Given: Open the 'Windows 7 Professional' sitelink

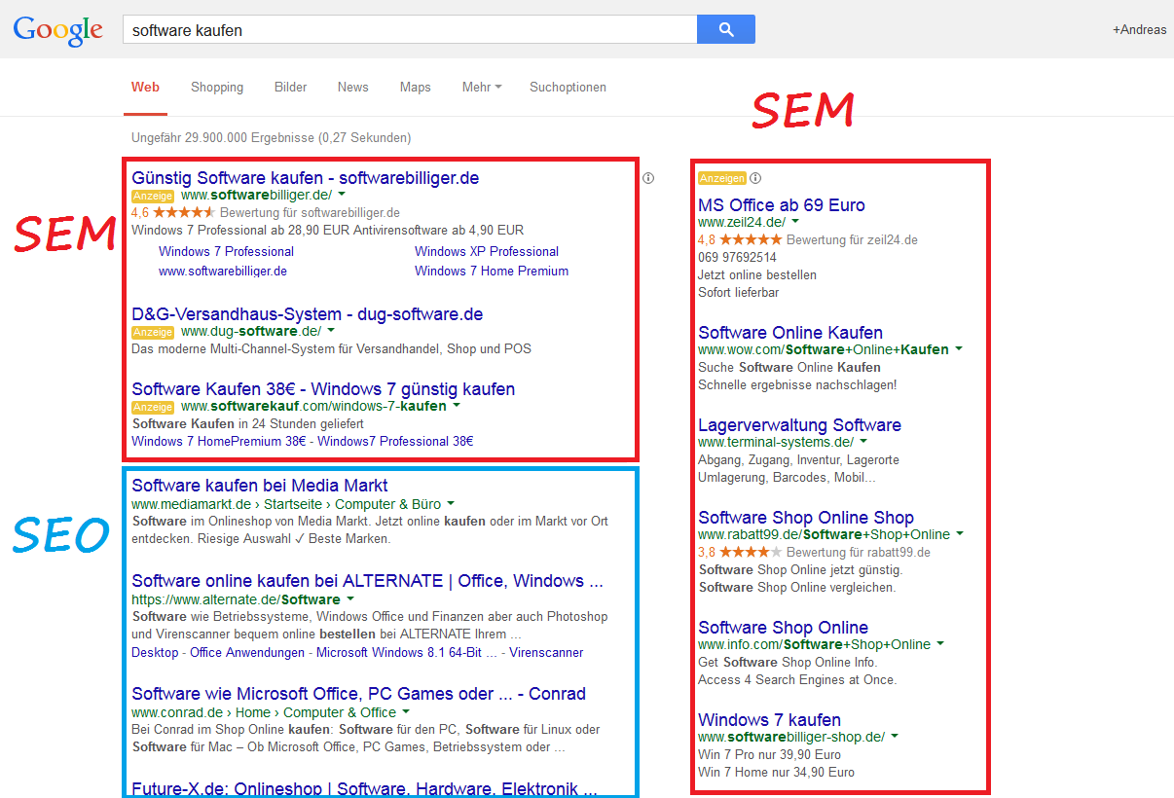Looking at the screenshot, I should point(226,251).
